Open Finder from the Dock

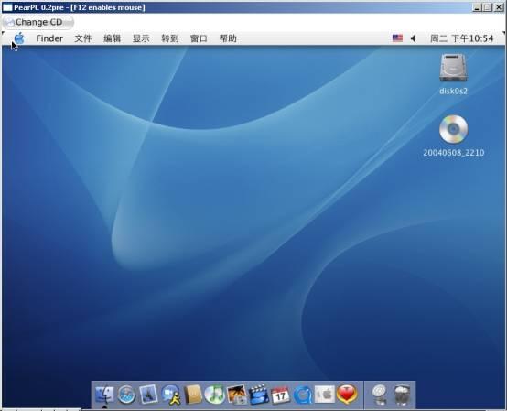coord(104,395)
